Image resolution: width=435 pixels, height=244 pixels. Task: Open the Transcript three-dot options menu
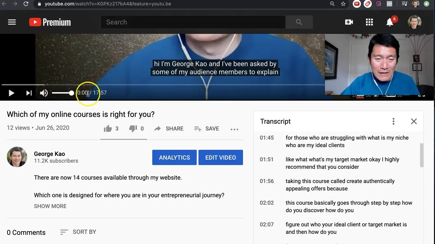[x=393, y=121]
